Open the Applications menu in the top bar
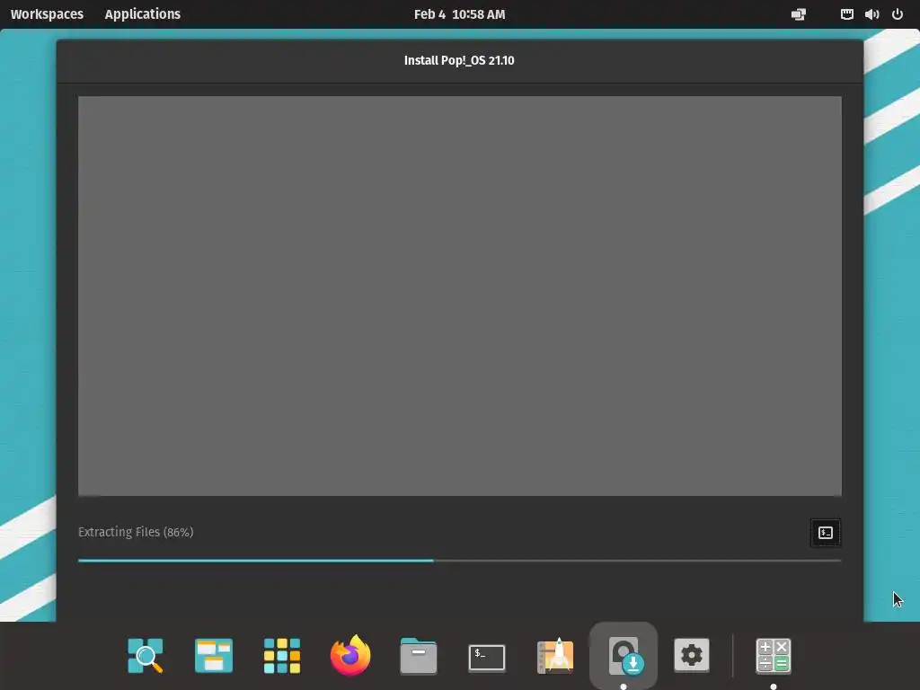Viewport: 920px width, 690px height. (143, 14)
